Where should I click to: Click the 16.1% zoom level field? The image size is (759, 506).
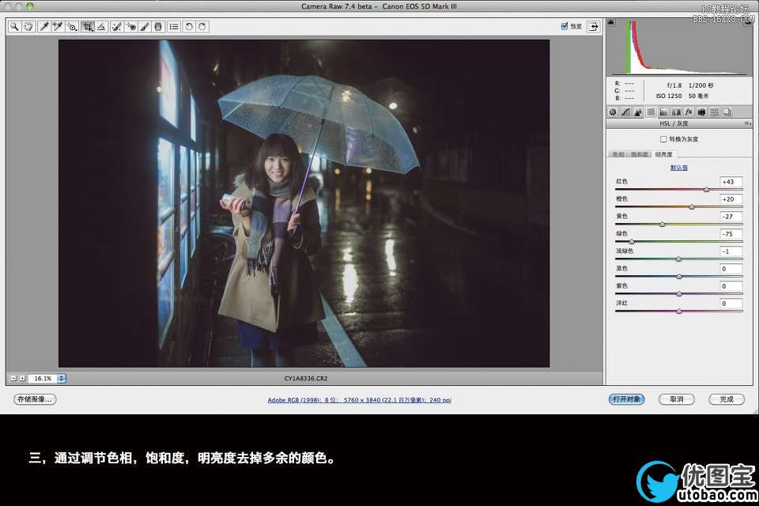point(43,378)
